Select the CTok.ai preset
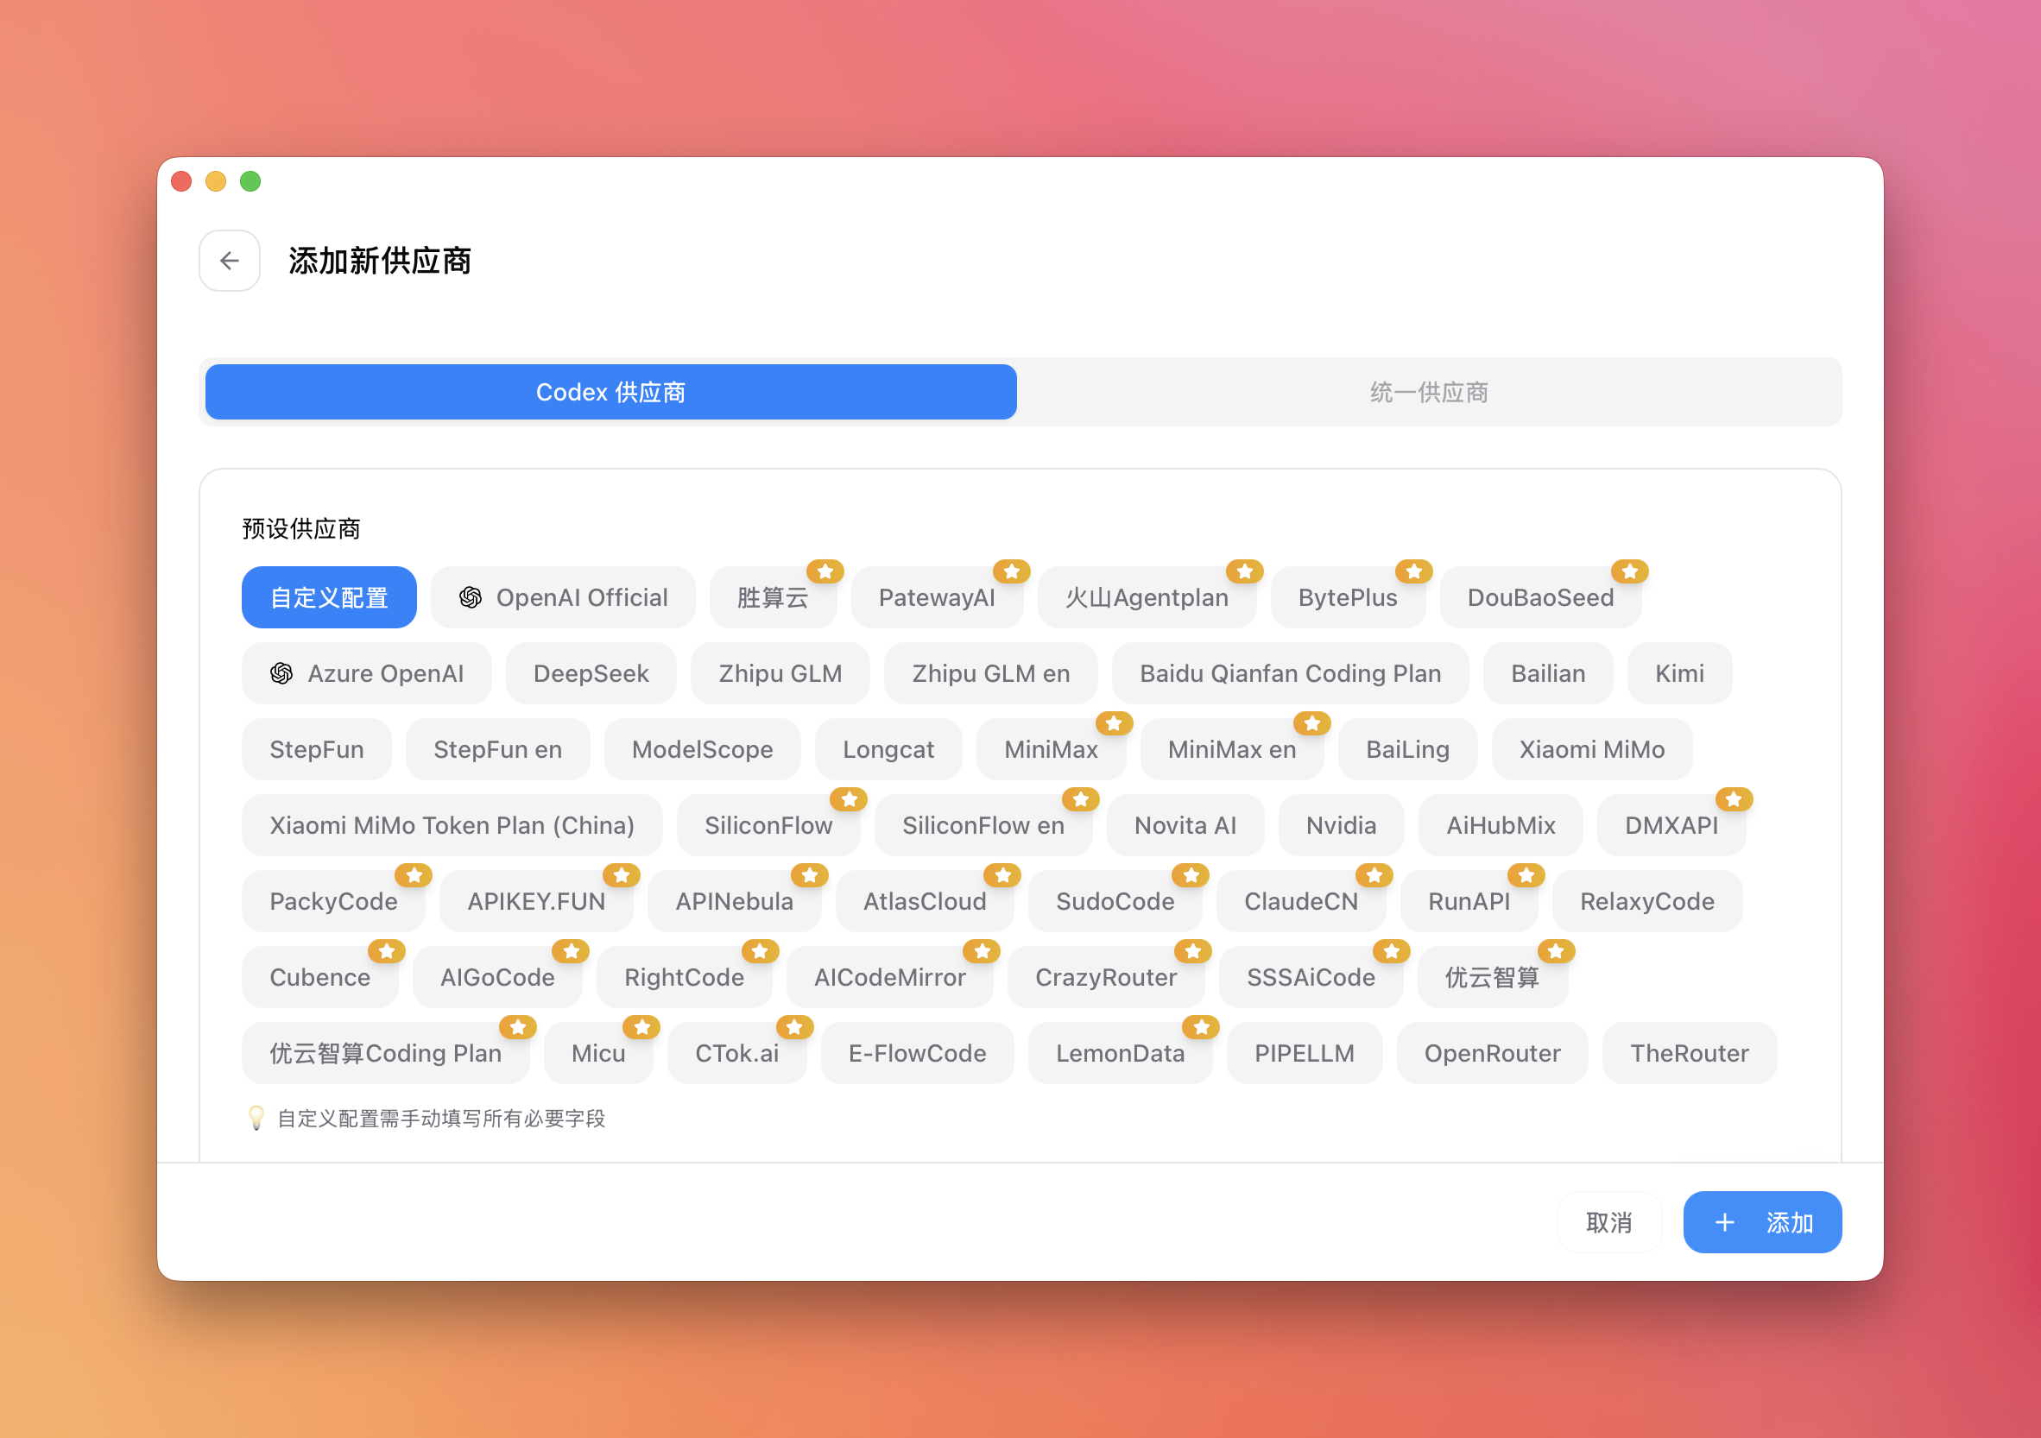 737,1053
